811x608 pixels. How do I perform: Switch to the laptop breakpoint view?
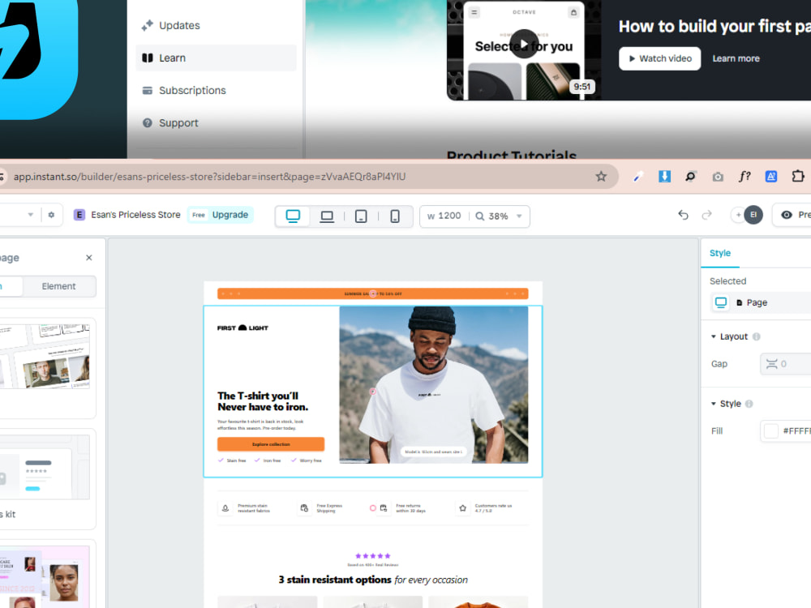[327, 216]
